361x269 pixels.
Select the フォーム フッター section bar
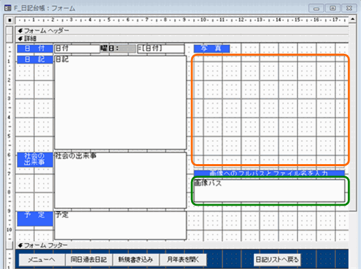tap(182, 245)
